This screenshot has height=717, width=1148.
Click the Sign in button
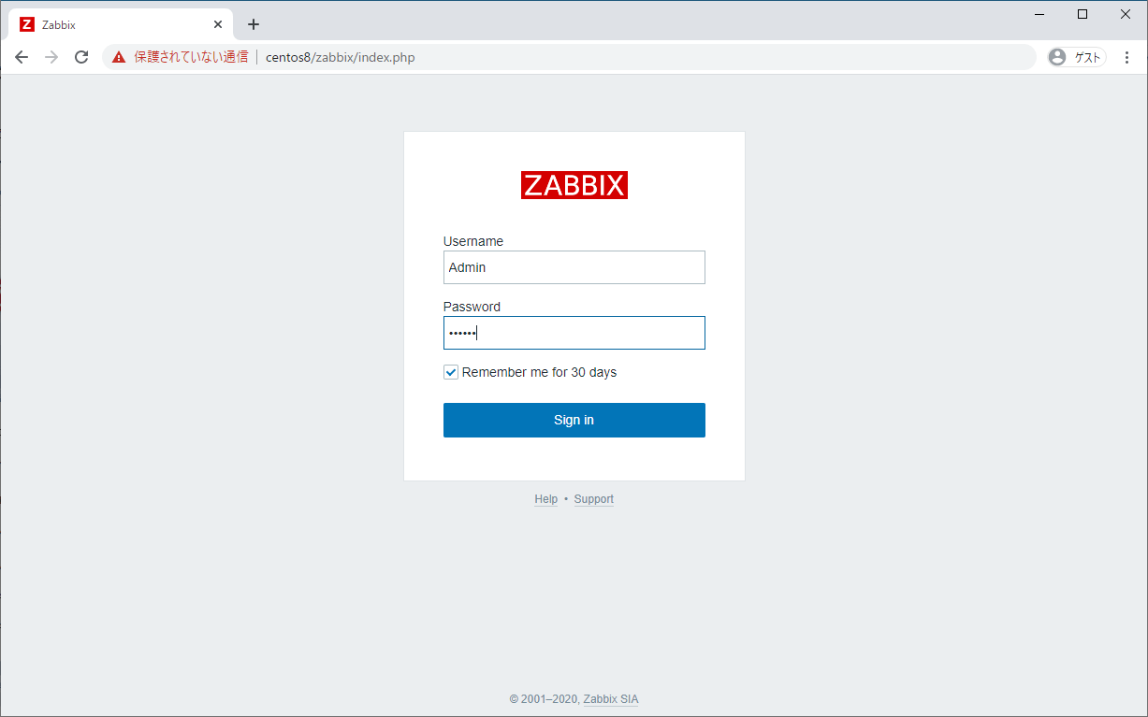[574, 420]
